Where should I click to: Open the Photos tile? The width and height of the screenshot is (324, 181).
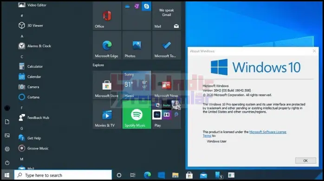click(x=136, y=45)
